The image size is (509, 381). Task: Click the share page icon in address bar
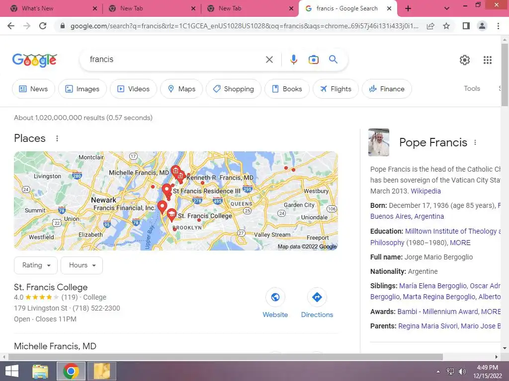pos(430,26)
